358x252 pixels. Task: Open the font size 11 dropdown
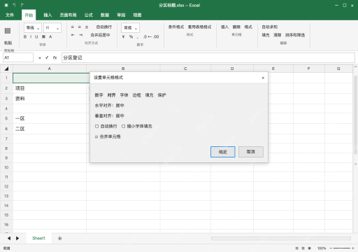(x=52, y=28)
